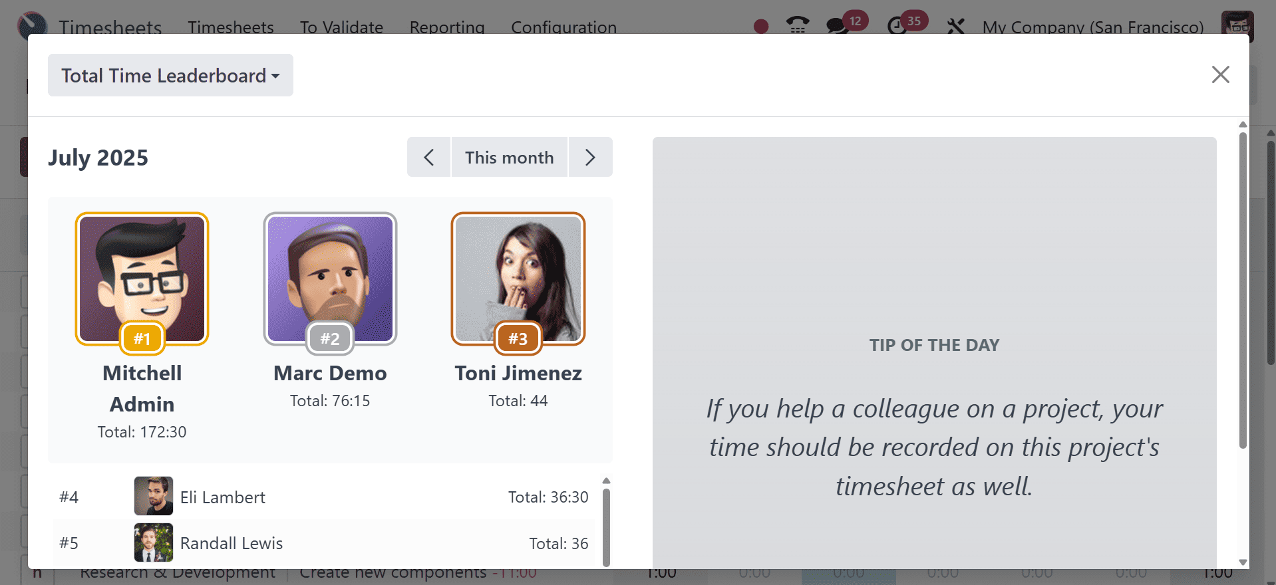Screen dimensions: 1276x585
Task: Open the Timesheets menu in navbar
Action: click(231, 27)
